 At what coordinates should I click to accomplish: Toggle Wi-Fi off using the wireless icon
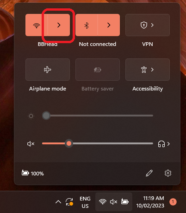37,25
